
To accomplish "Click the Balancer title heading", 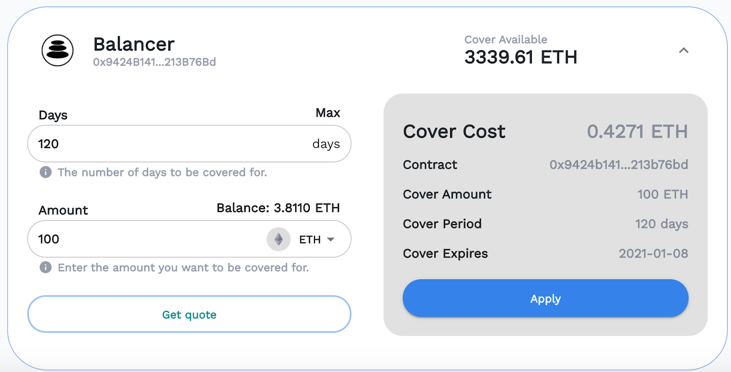I will coord(134,44).
